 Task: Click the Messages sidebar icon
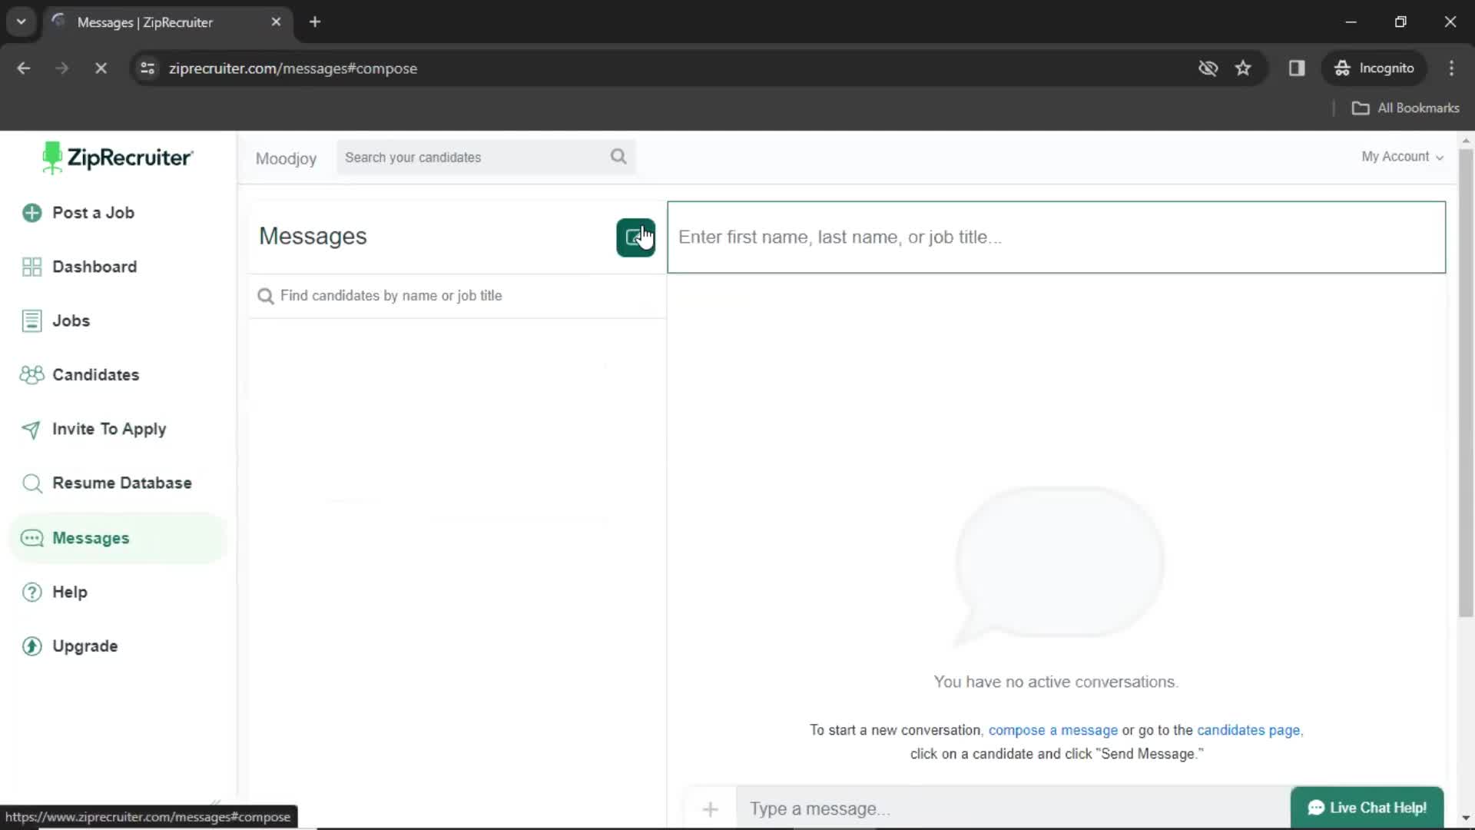pyautogui.click(x=31, y=537)
